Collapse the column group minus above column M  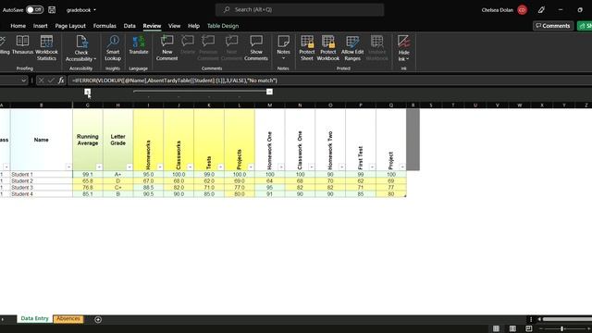[x=269, y=92]
